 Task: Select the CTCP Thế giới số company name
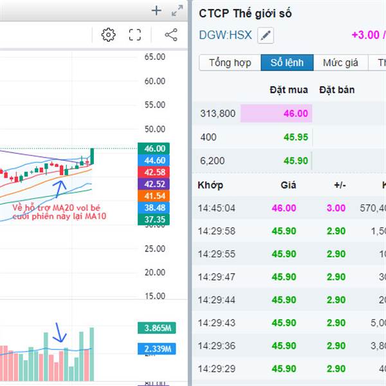(245, 14)
